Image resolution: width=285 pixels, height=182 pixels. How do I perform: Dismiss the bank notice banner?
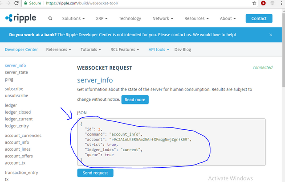click(x=271, y=35)
